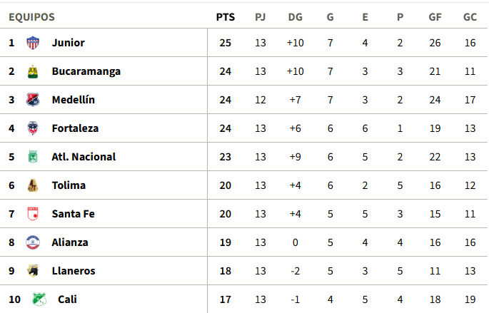Open the Bucaramanga team name link
The image size is (489, 313).
[86, 71]
